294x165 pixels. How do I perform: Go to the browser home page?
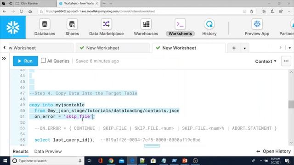[x=30, y=11]
